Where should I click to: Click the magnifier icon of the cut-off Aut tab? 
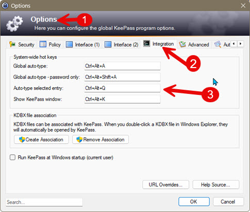pyautogui.click(x=218, y=44)
